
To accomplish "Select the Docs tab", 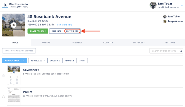I will [x=15, y=42].
